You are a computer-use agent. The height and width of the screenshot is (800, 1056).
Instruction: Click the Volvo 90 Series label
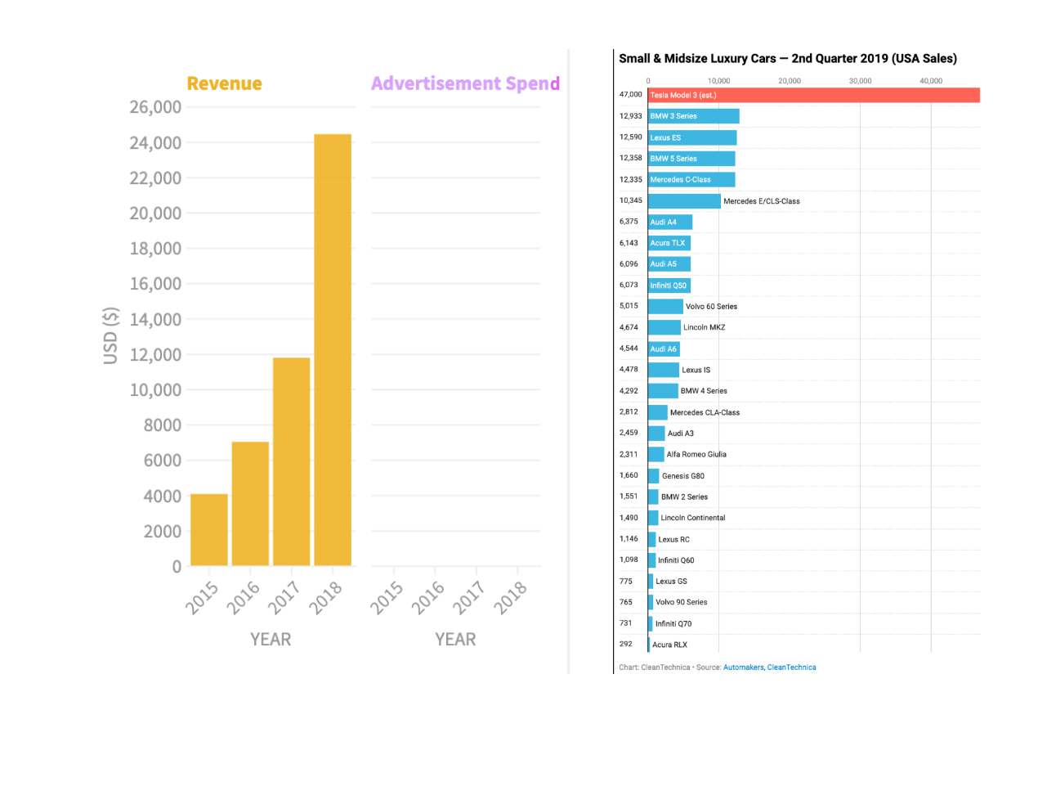tap(682, 602)
